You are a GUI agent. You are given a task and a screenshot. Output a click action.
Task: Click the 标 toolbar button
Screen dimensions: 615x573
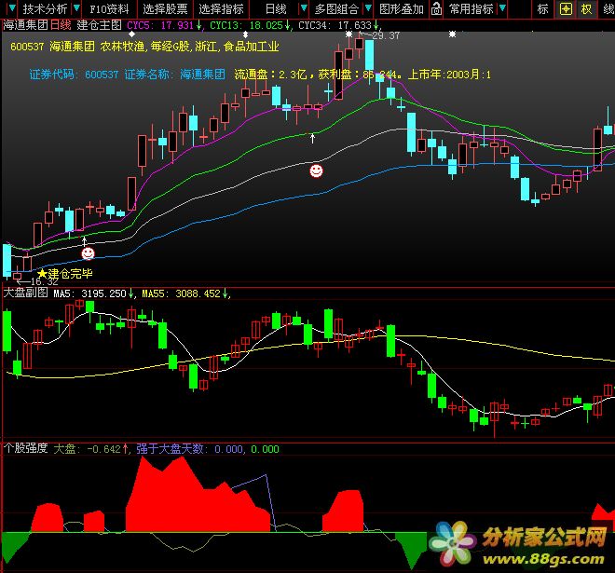pyautogui.click(x=543, y=8)
